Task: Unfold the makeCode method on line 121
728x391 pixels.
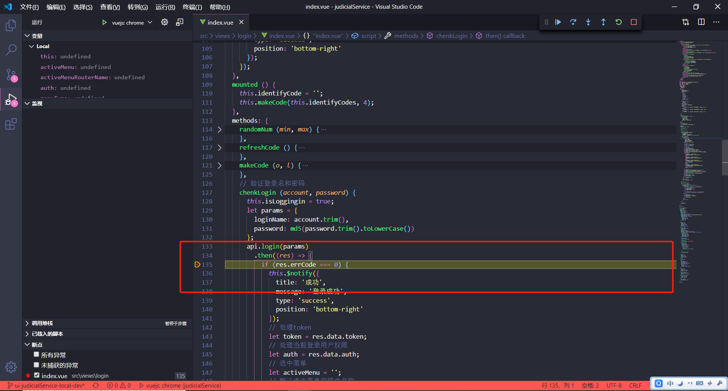Action: [220, 166]
